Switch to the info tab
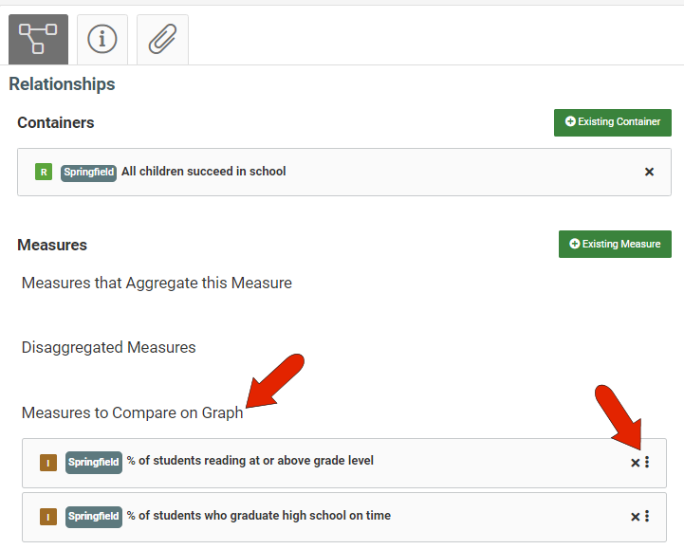This screenshot has width=684, height=549. point(102,39)
